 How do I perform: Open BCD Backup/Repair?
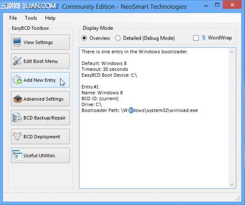[x=40, y=118]
